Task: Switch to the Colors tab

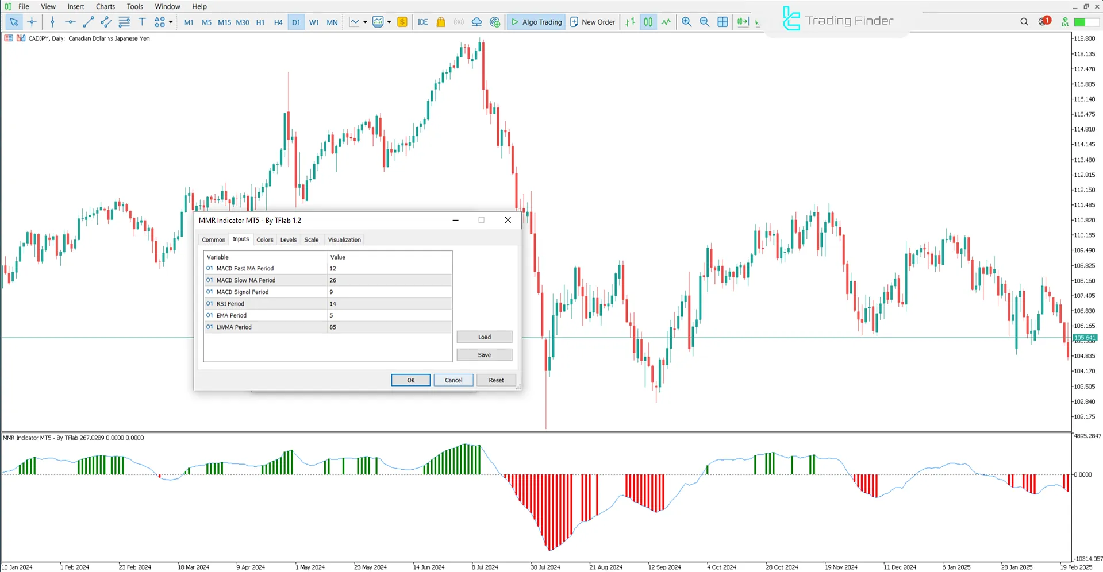Action: click(x=265, y=239)
